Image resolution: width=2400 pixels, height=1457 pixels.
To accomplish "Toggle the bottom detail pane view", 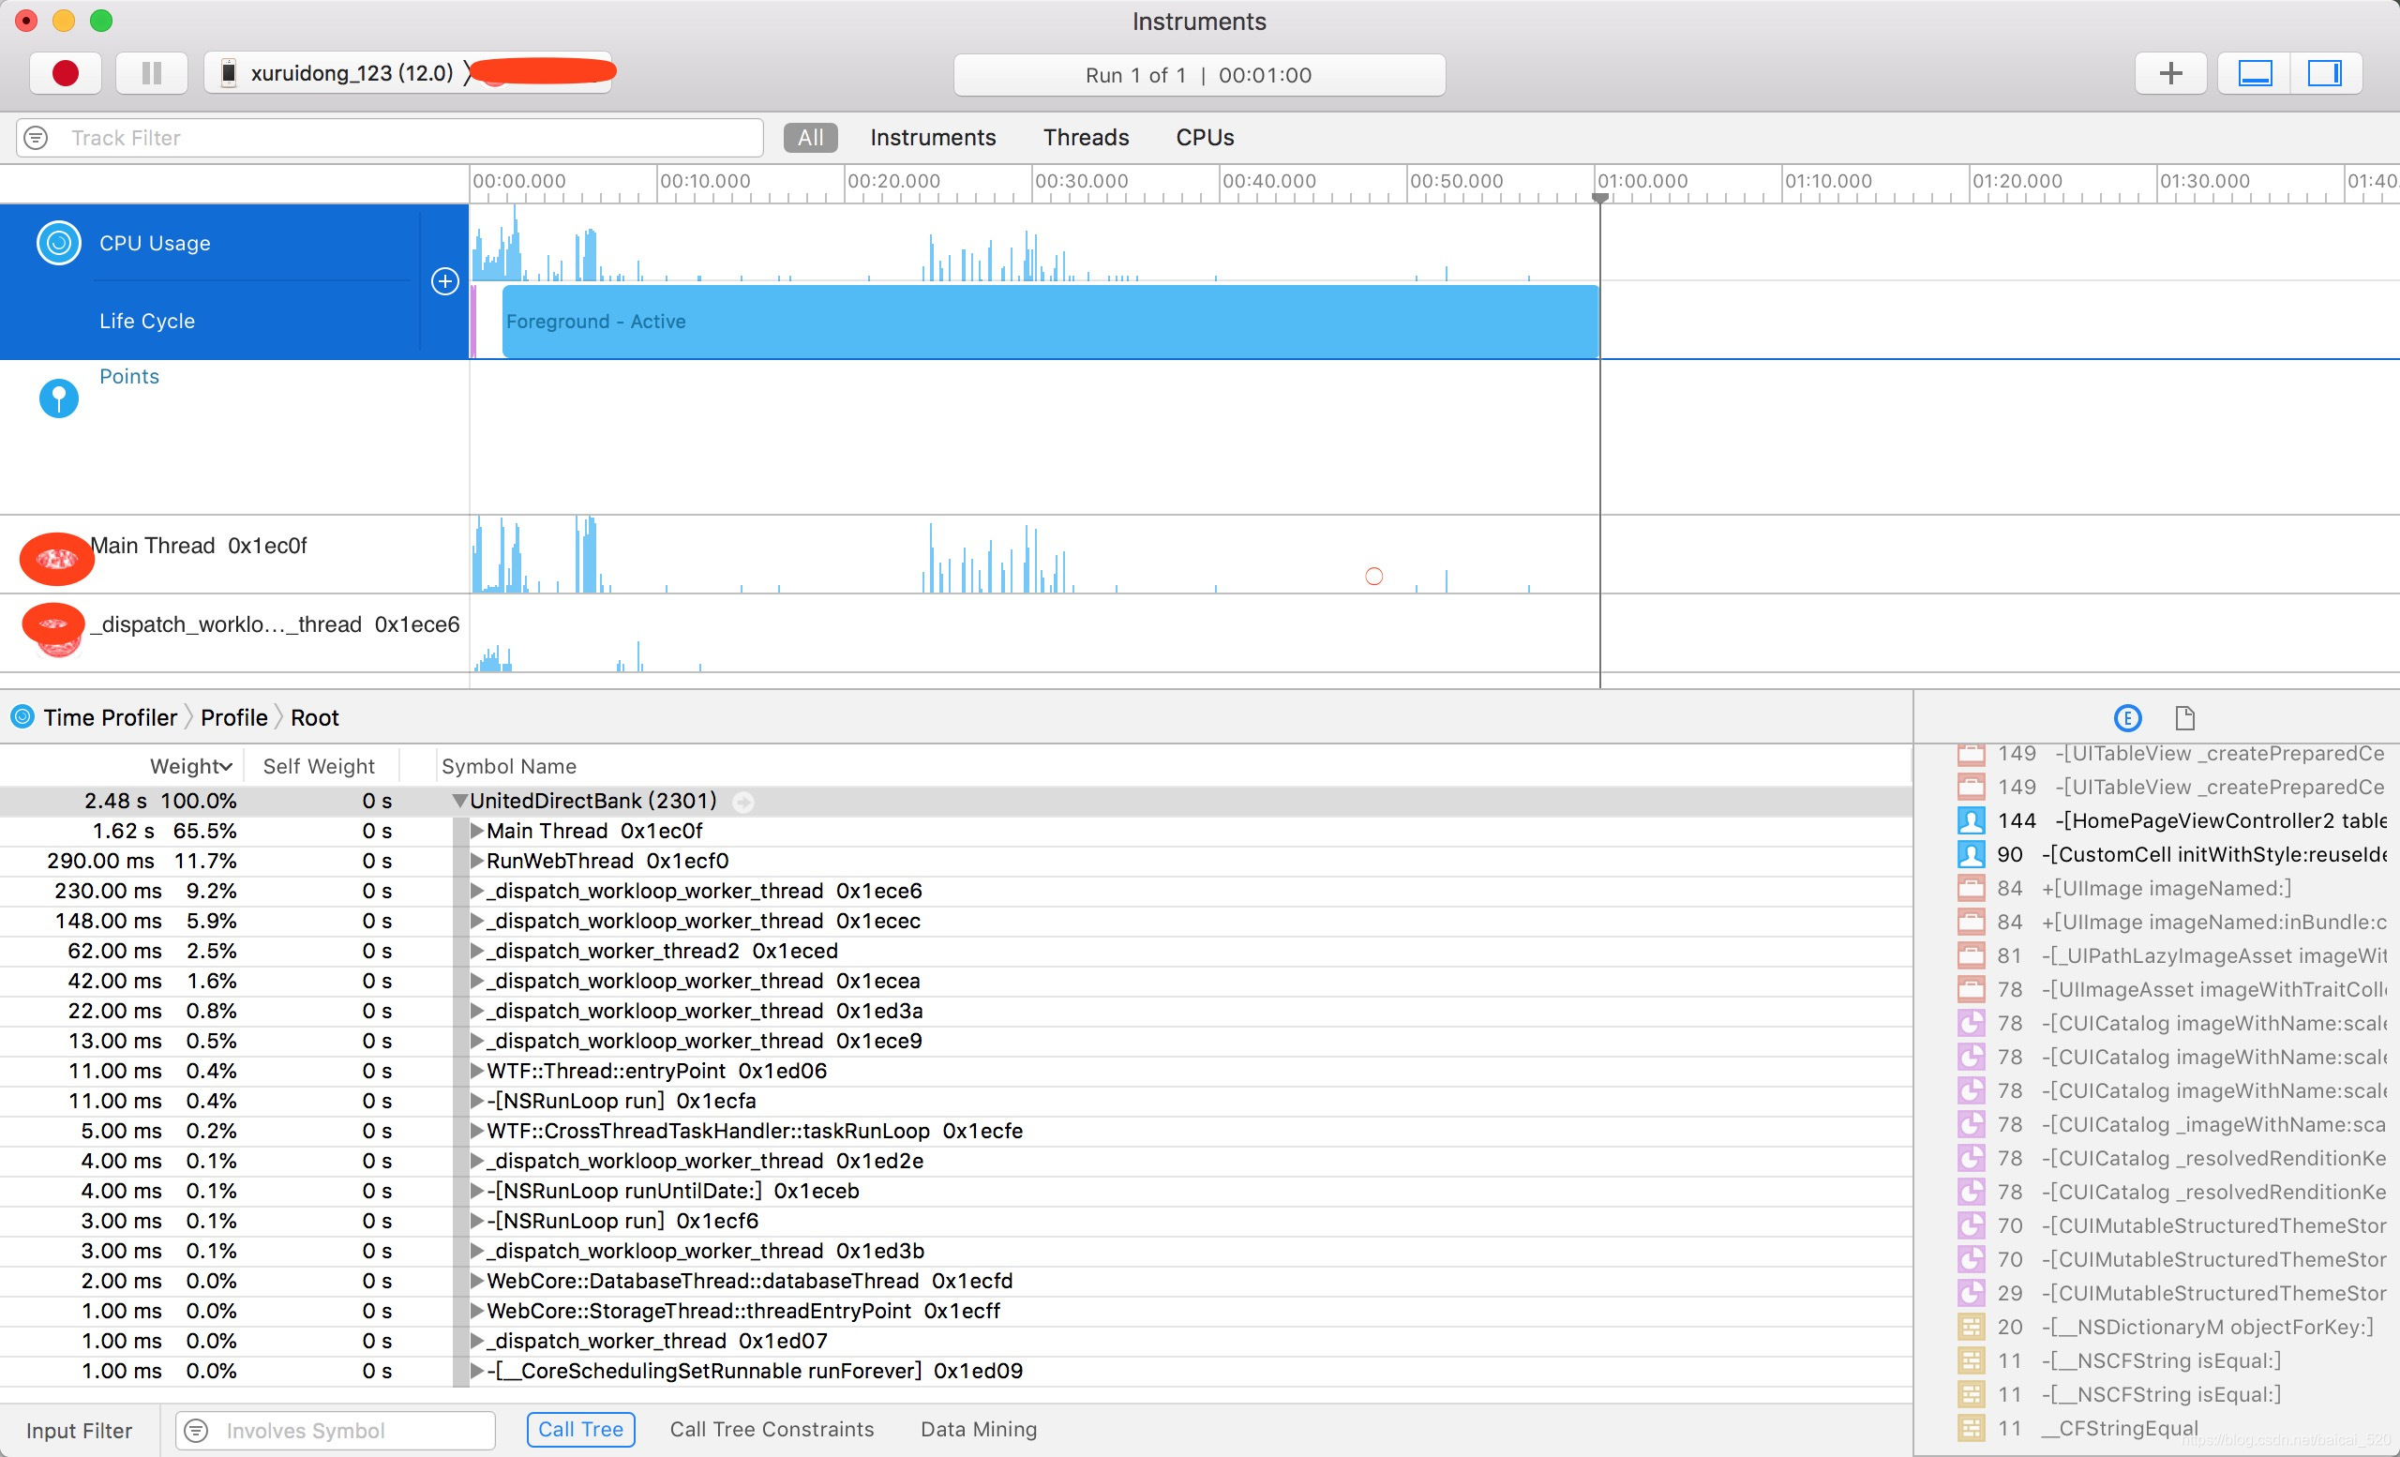I will coord(2254,74).
